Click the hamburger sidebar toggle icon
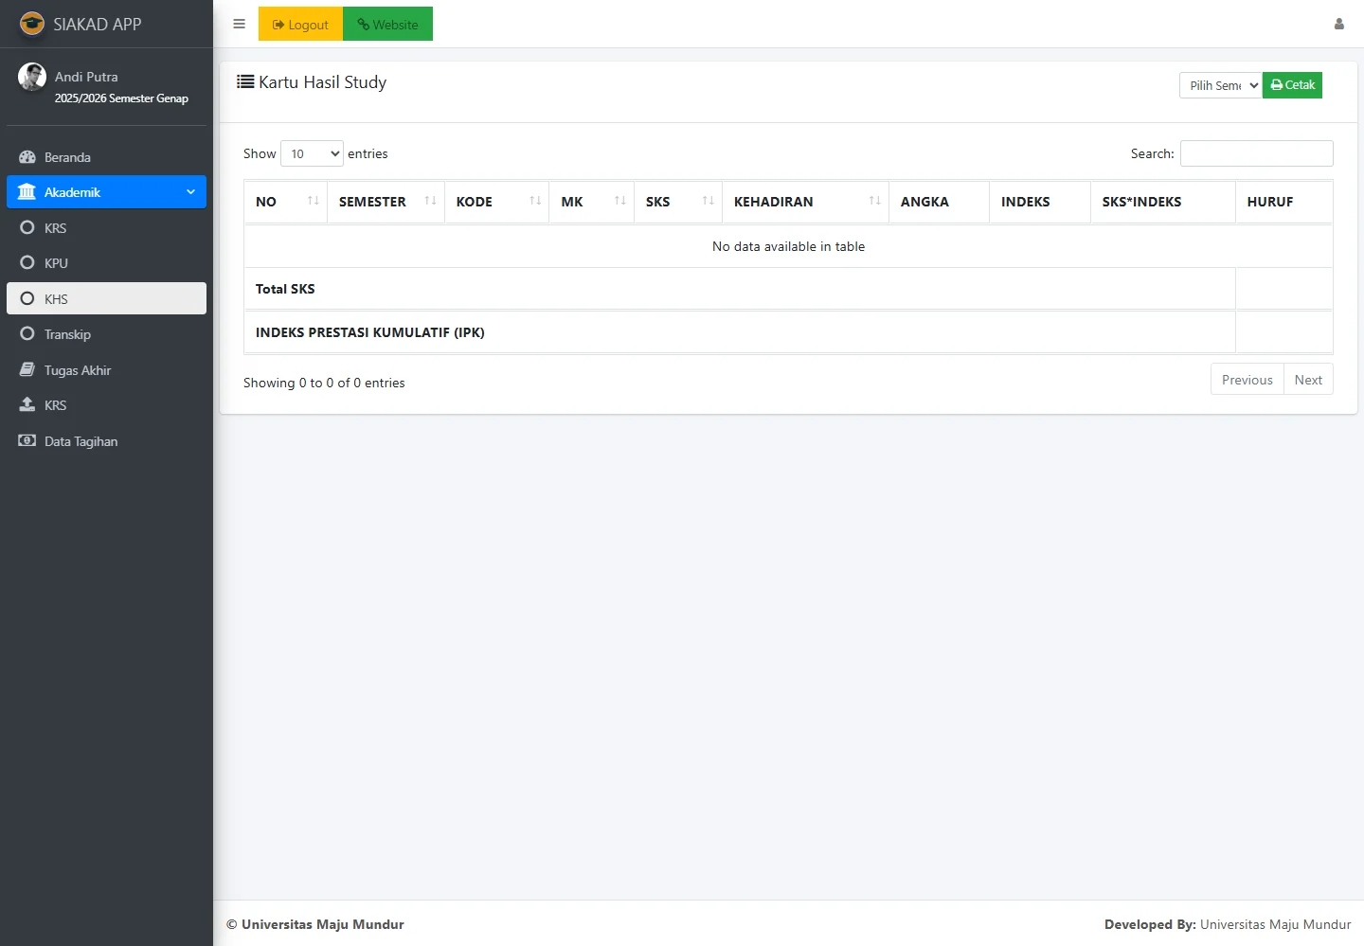 [x=239, y=25]
